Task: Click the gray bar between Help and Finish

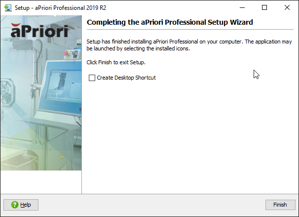Action: (x=148, y=205)
